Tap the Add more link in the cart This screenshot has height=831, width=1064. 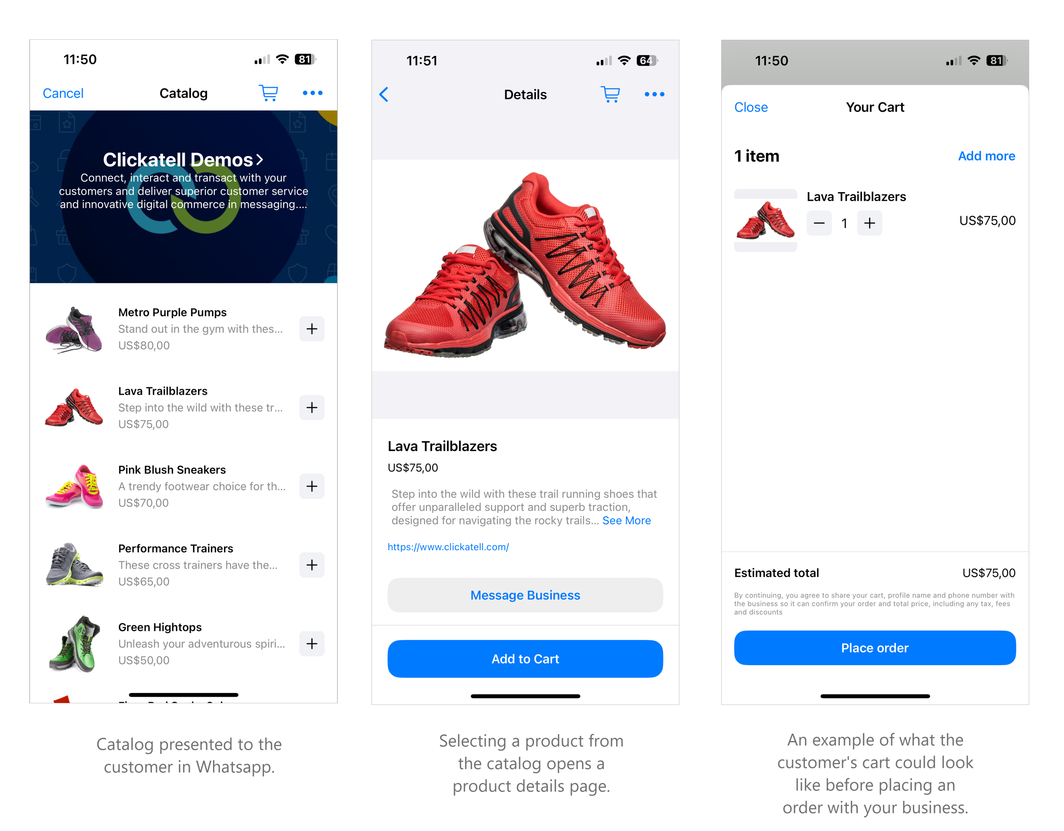coord(986,156)
